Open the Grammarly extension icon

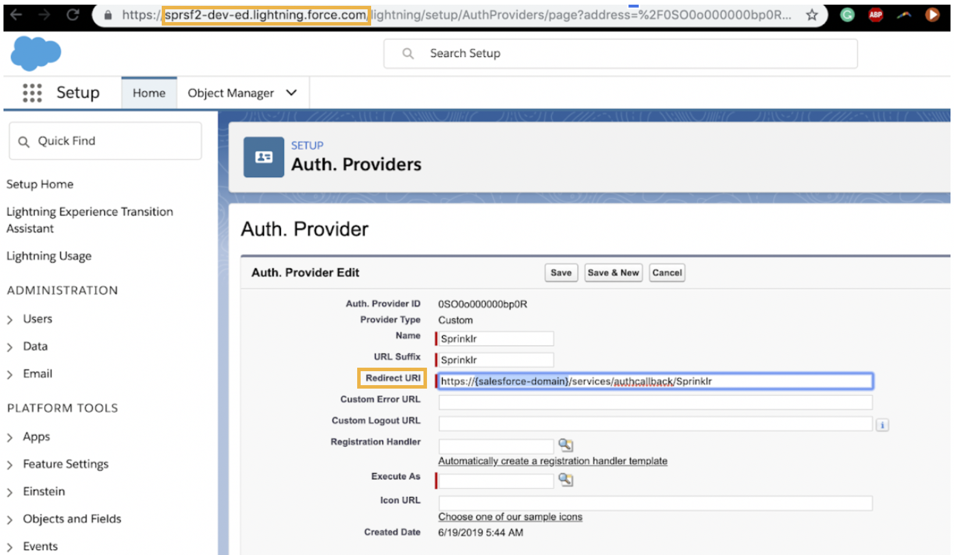tap(848, 15)
